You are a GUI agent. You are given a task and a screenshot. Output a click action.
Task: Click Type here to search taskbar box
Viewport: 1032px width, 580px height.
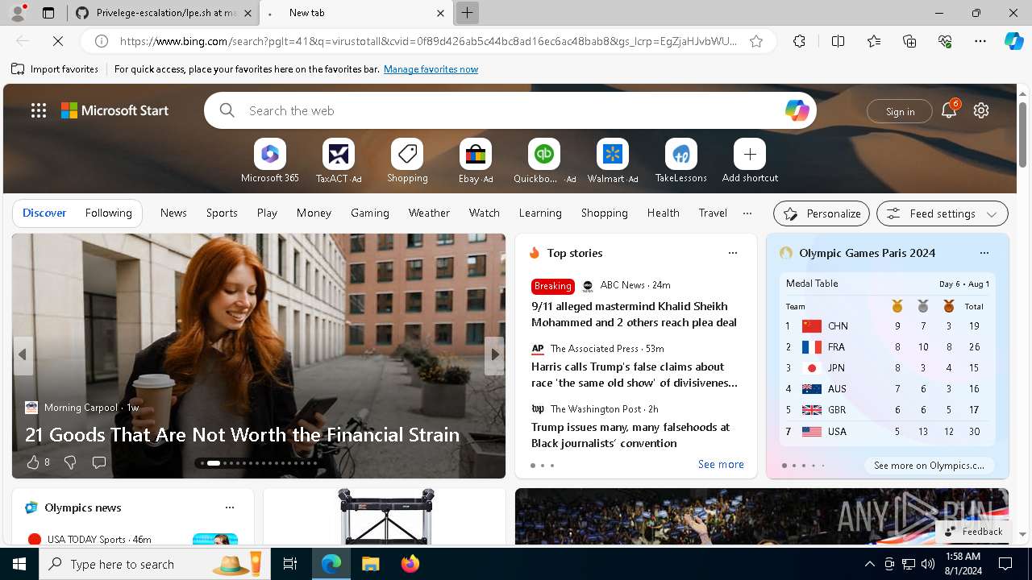pos(155,564)
